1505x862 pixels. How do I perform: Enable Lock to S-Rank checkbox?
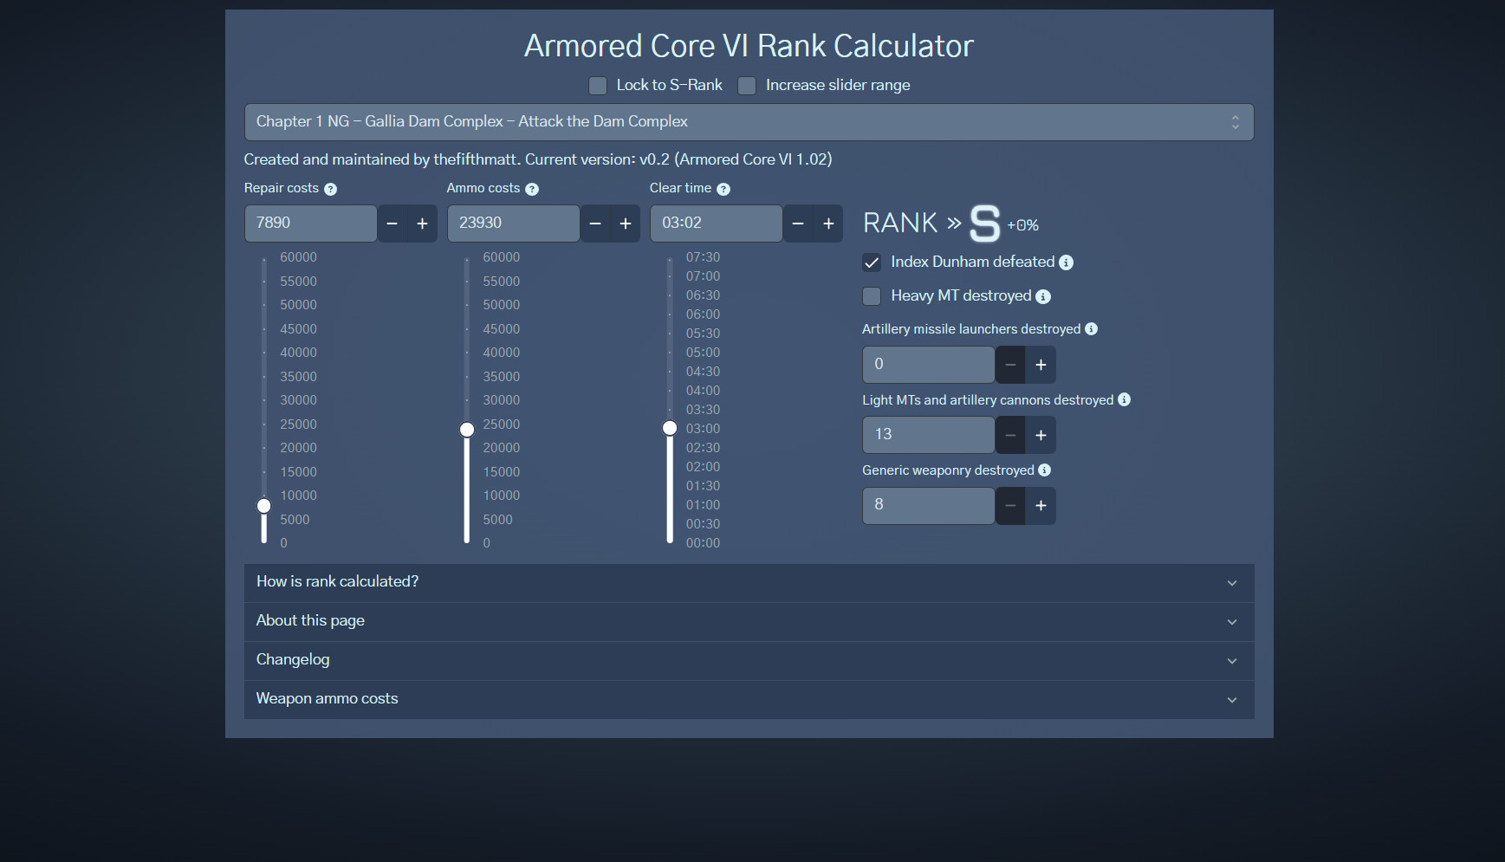coord(598,86)
